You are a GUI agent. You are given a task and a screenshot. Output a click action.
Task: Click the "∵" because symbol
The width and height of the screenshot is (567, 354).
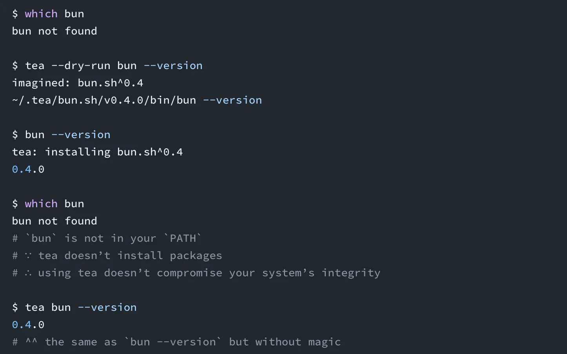[28, 255]
